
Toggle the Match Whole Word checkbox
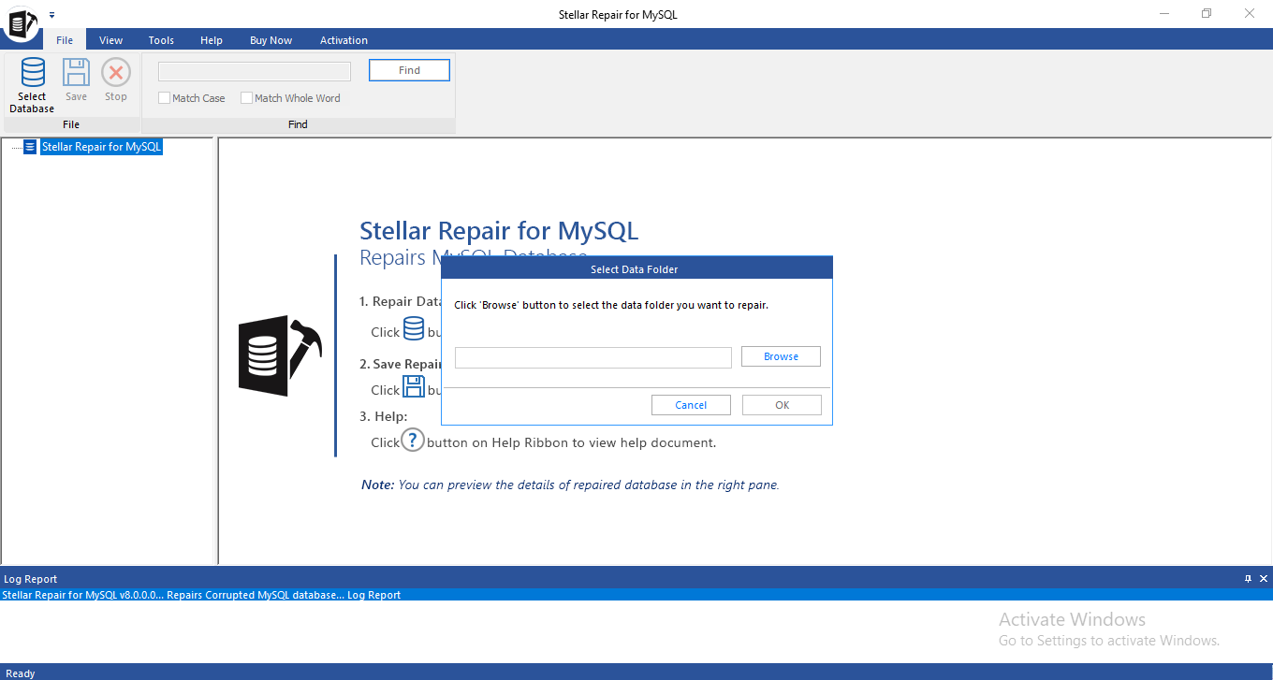coord(247,98)
